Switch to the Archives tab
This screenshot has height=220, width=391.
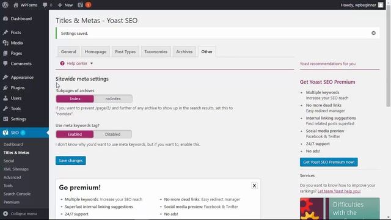185,51
